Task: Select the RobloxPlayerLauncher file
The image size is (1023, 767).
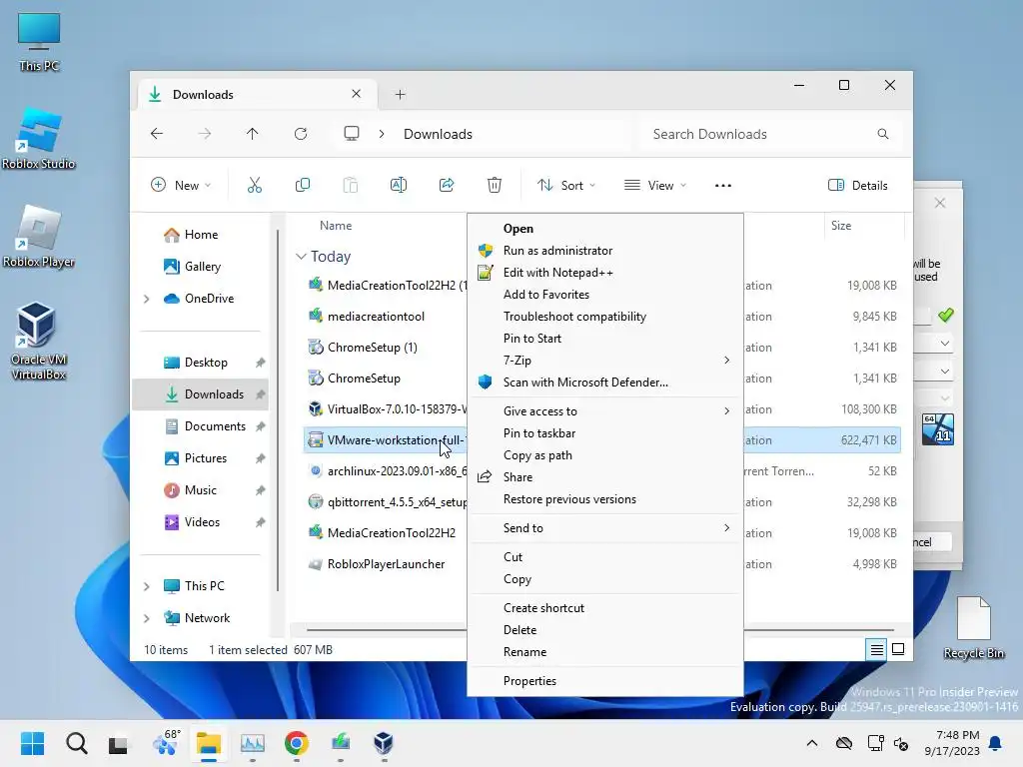Action: (x=387, y=564)
